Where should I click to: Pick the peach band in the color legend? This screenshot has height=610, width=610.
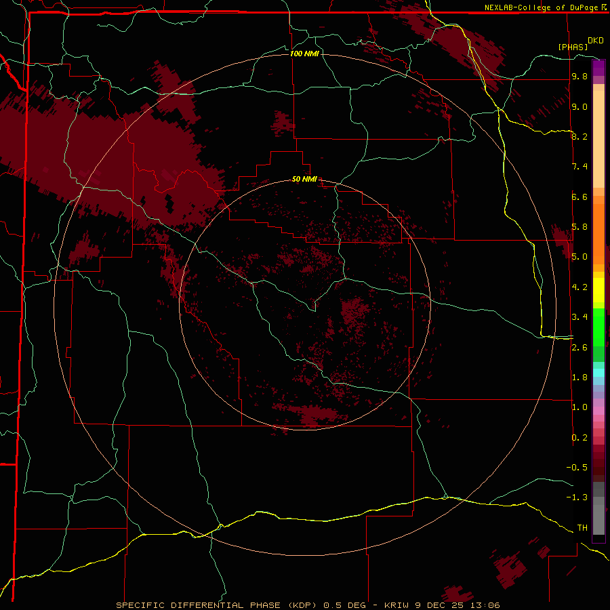pos(598,139)
